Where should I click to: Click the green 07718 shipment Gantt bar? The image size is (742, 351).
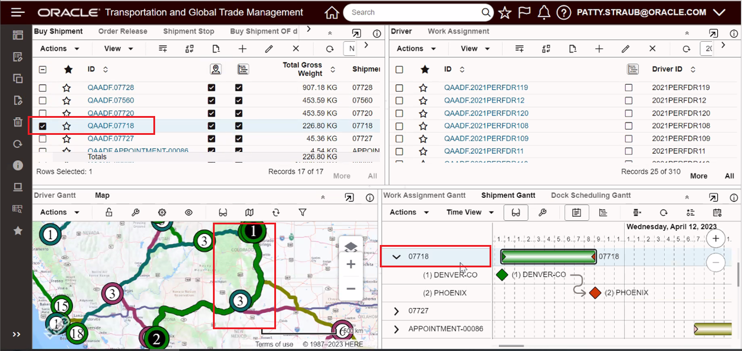click(549, 257)
